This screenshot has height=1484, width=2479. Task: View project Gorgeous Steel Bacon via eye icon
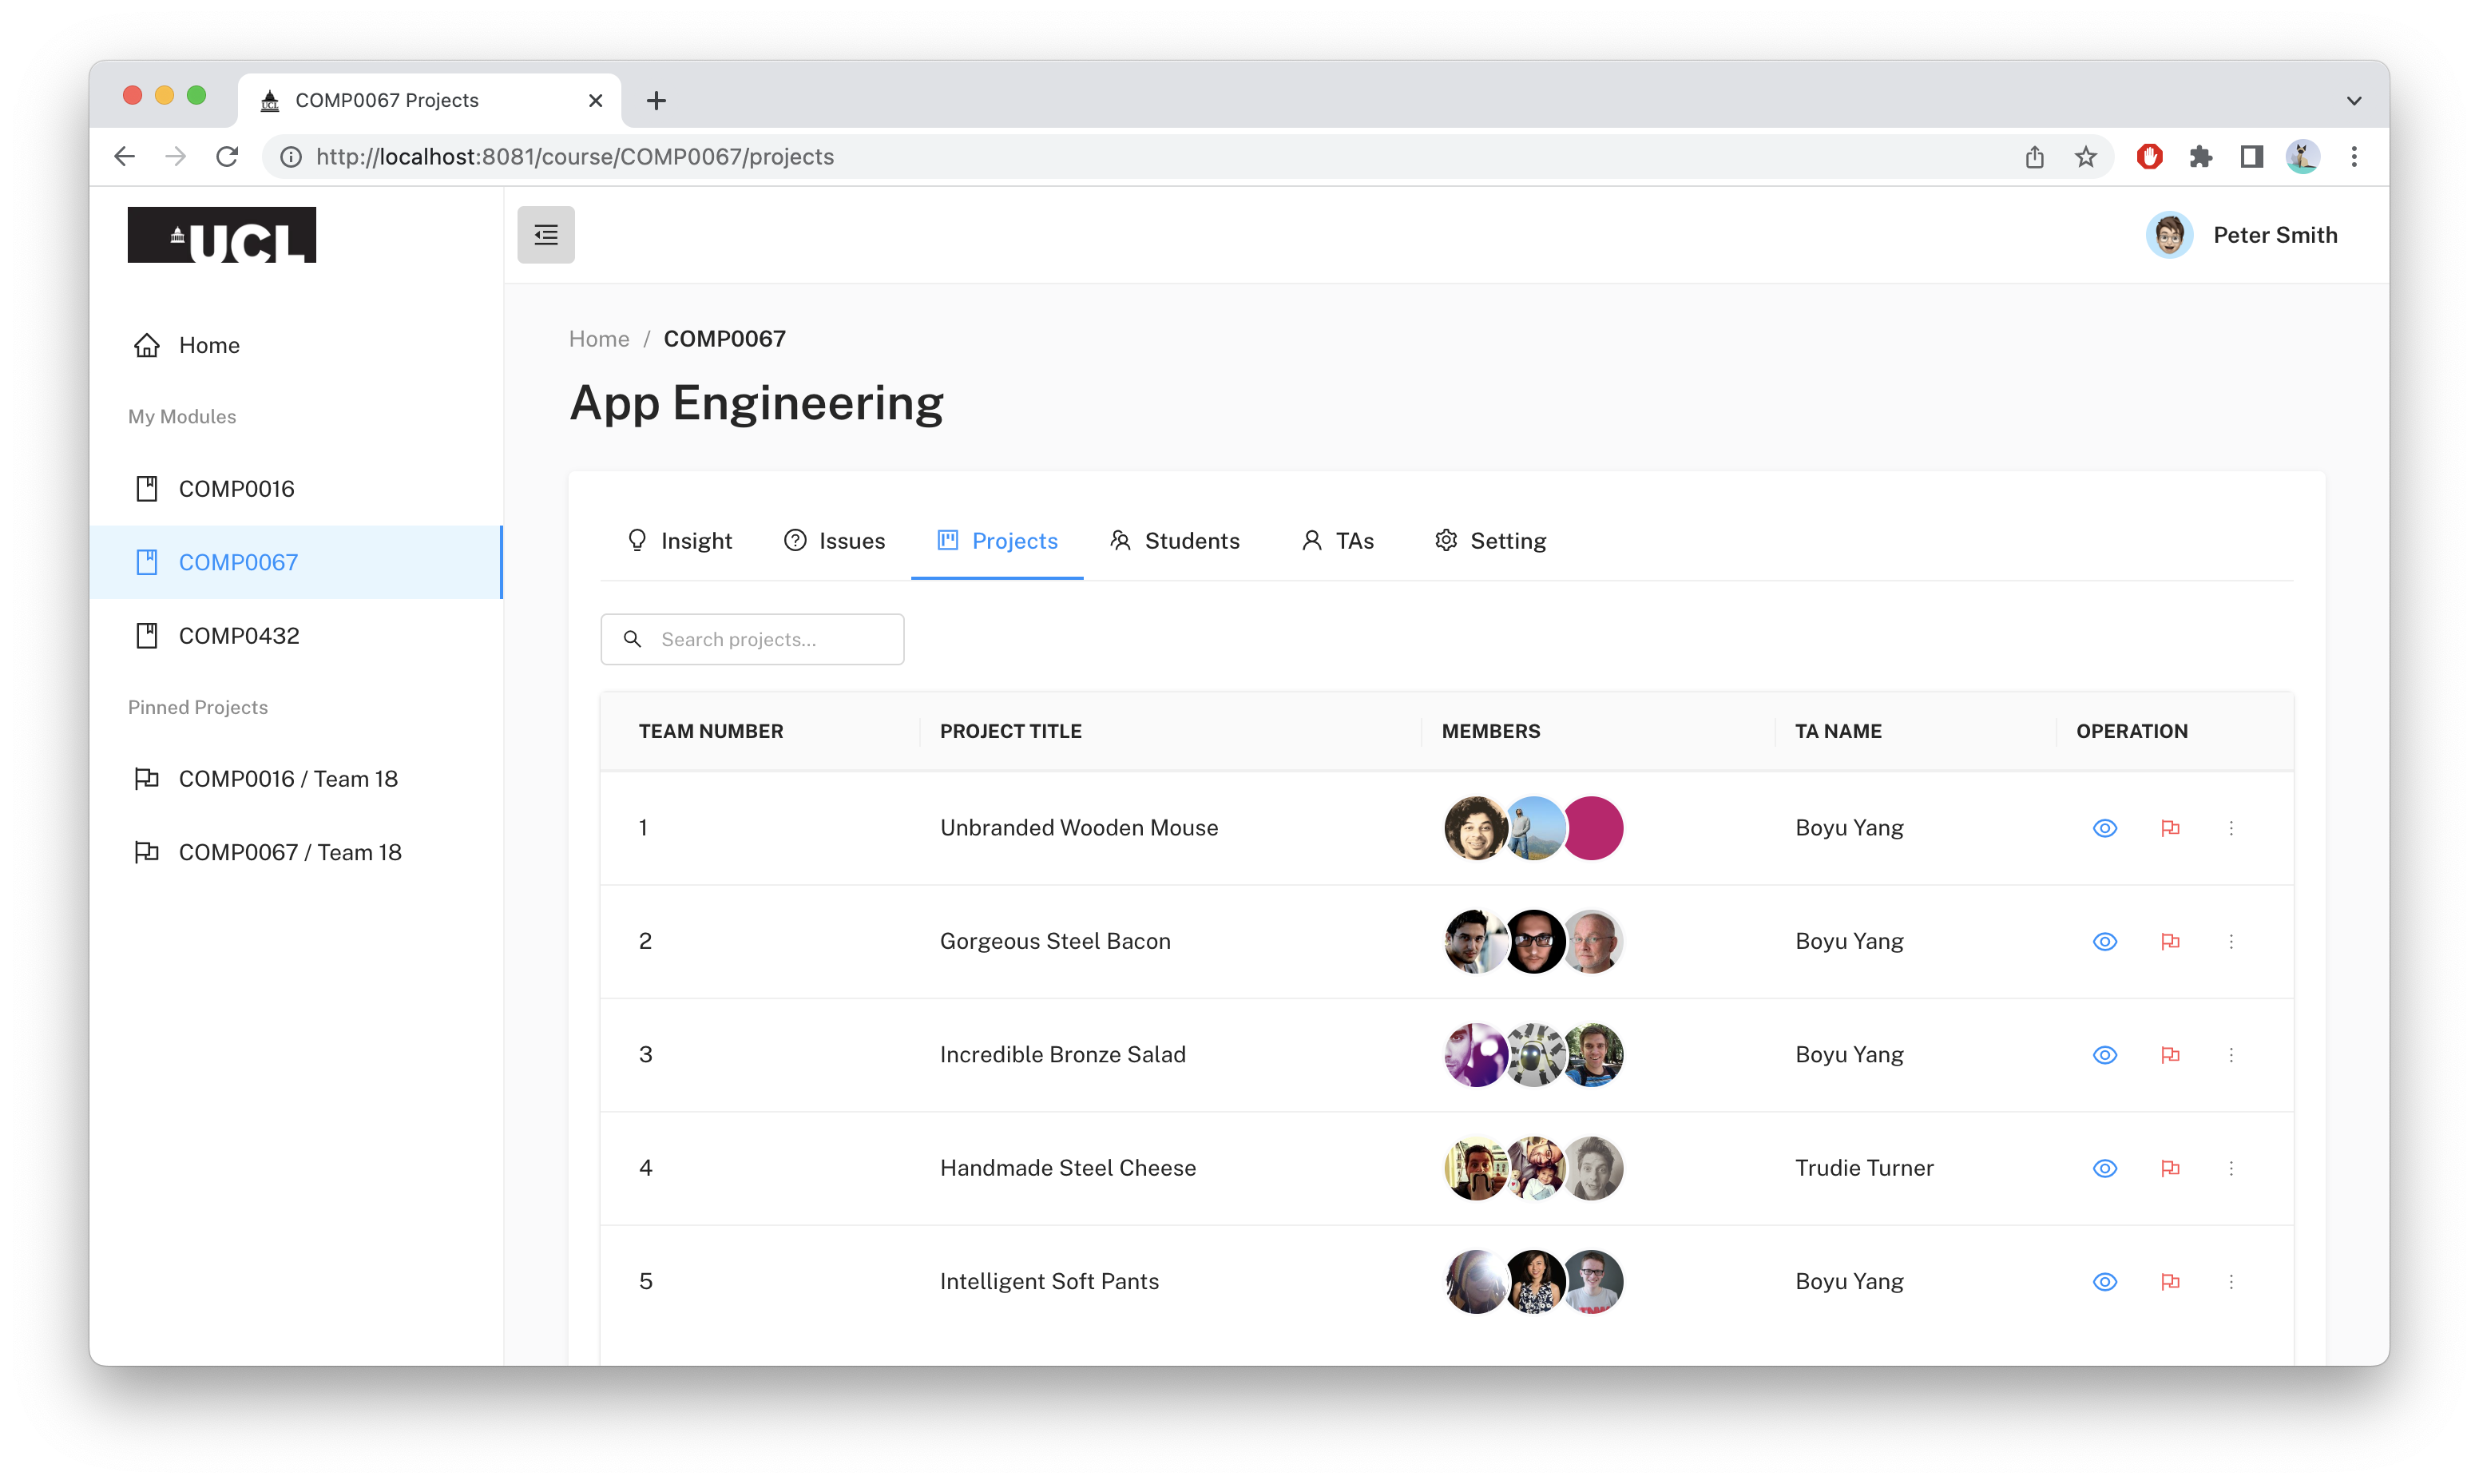(2105, 941)
